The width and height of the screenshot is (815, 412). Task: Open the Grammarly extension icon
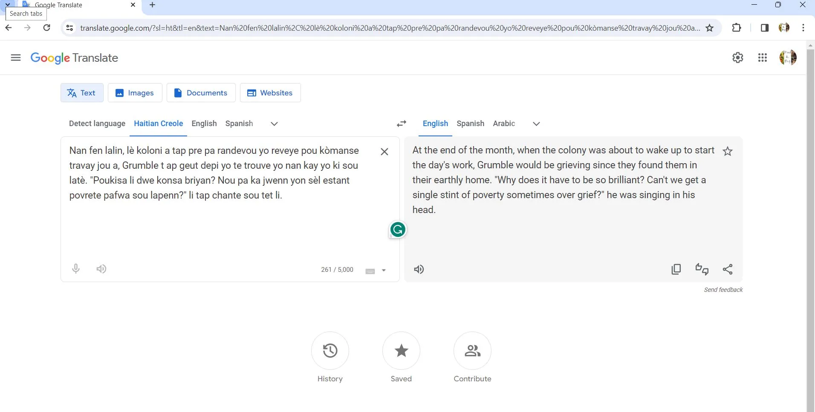click(397, 229)
